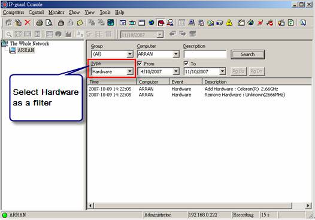This screenshot has width=315, height=220.
Task: Sort by the Event column header
Action: point(186,82)
